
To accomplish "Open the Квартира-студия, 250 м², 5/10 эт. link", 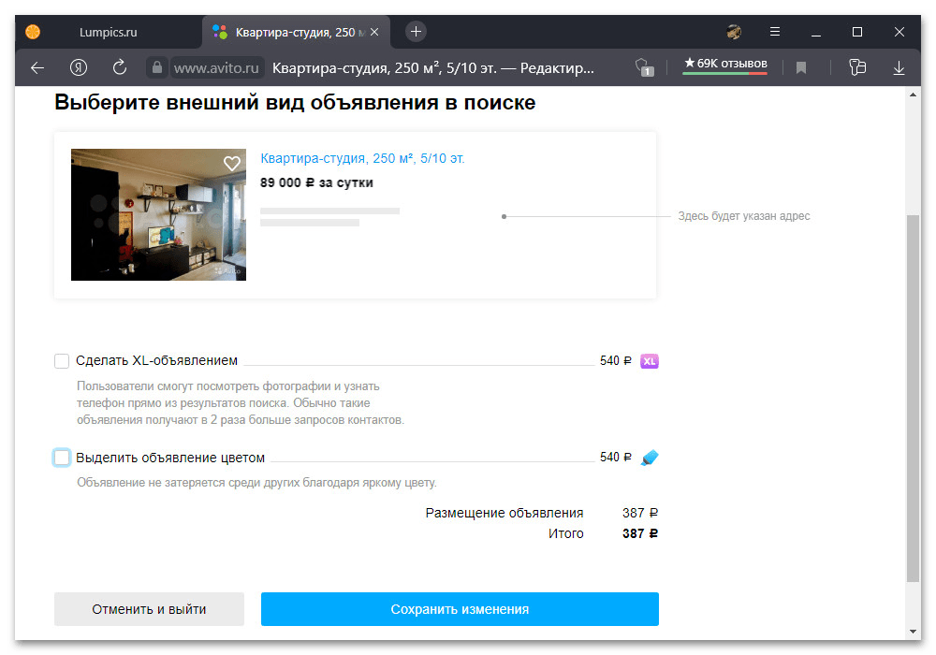I will click(x=362, y=159).
